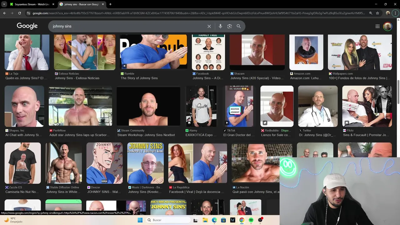Image resolution: width=400 pixels, height=225 pixels.
Task: Close the johnny sins search tab
Action: (x=103, y=4)
